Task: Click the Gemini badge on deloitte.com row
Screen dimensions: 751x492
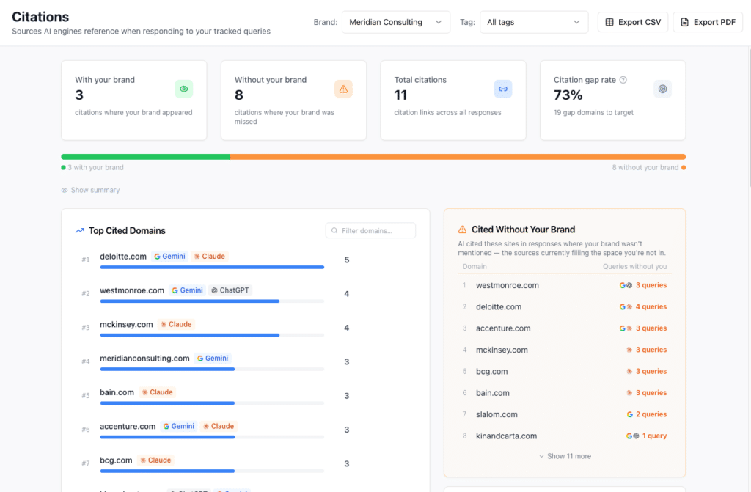Action: [169, 257]
